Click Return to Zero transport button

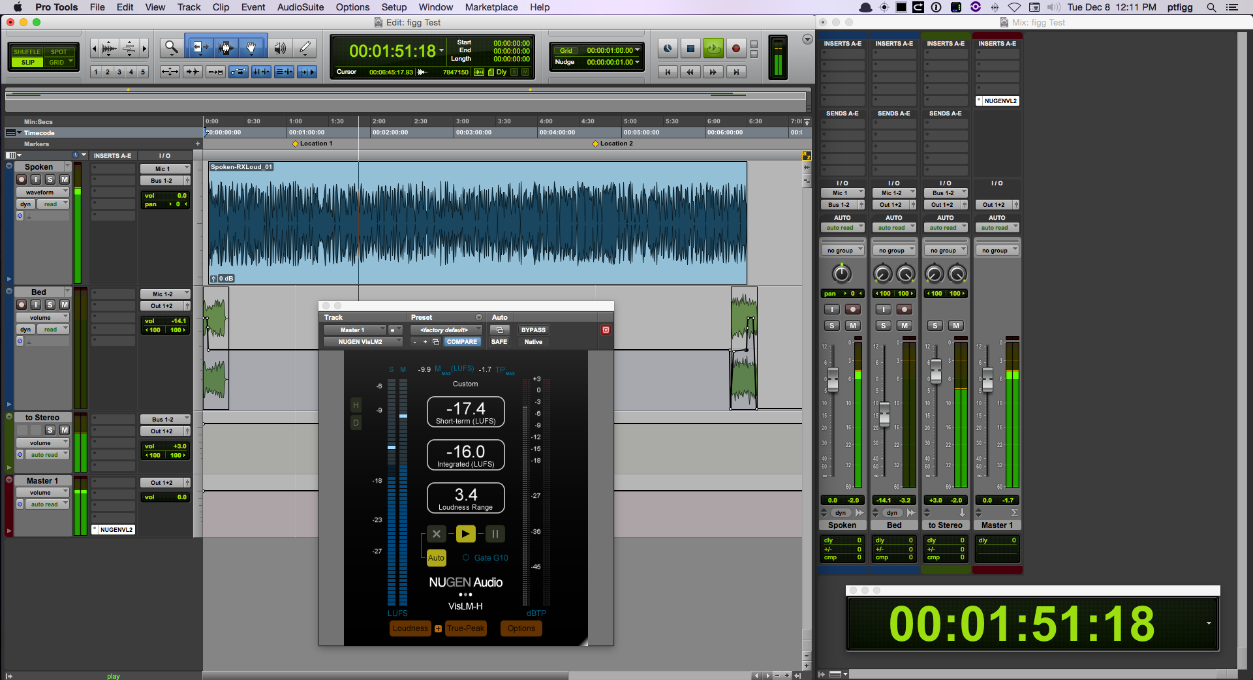667,72
